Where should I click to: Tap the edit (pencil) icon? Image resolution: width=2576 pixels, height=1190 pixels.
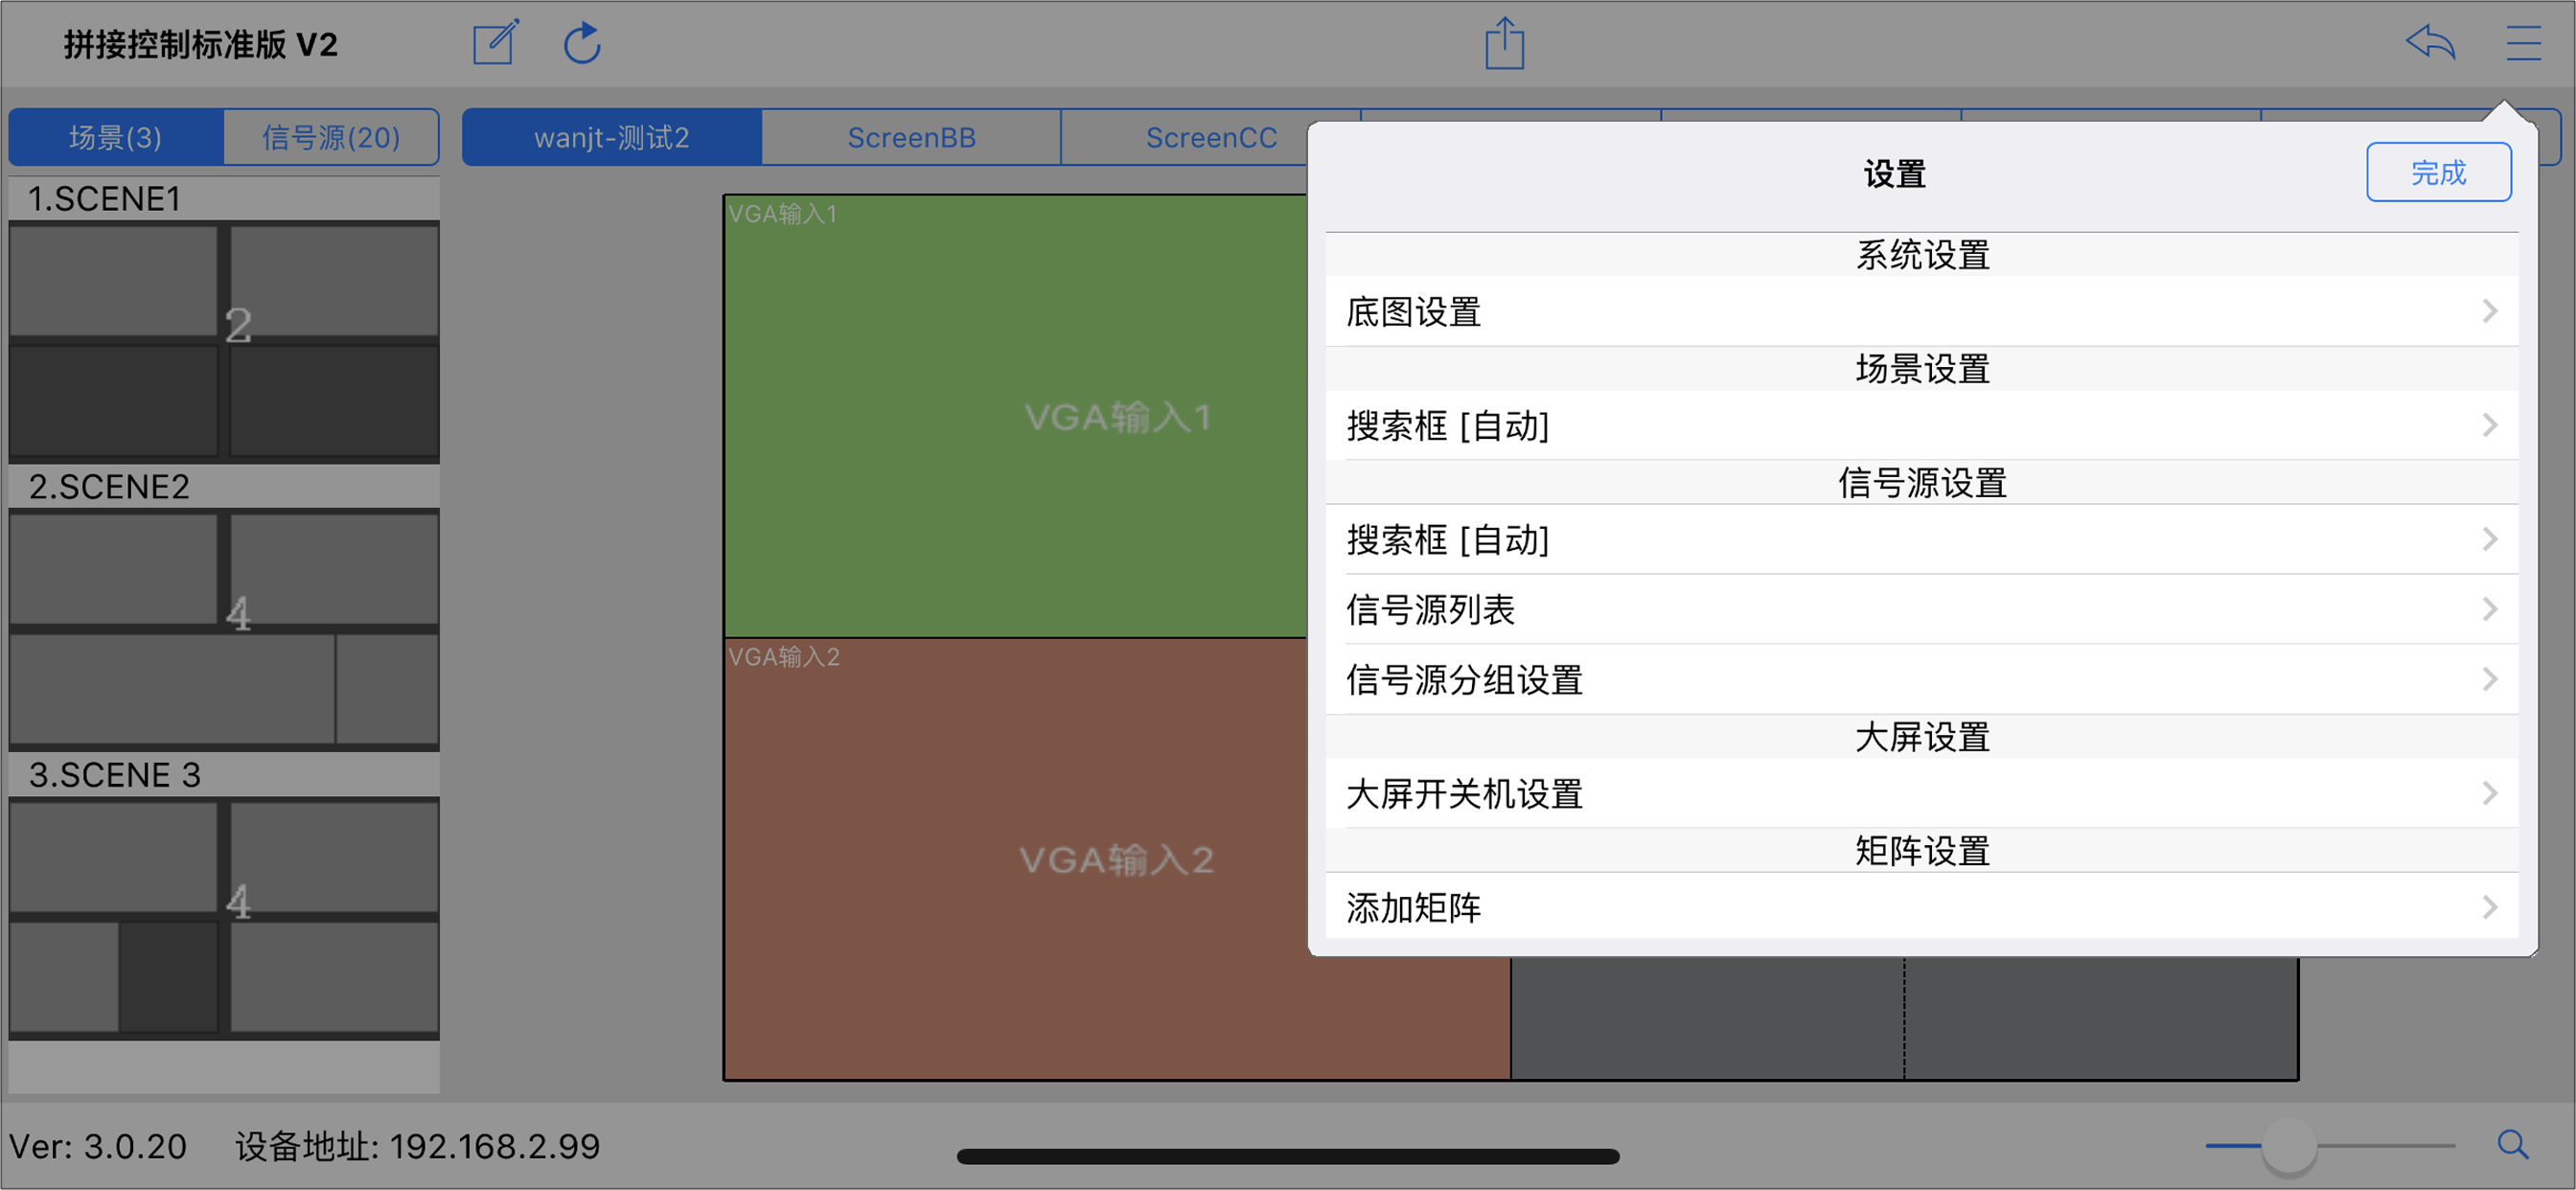496,43
